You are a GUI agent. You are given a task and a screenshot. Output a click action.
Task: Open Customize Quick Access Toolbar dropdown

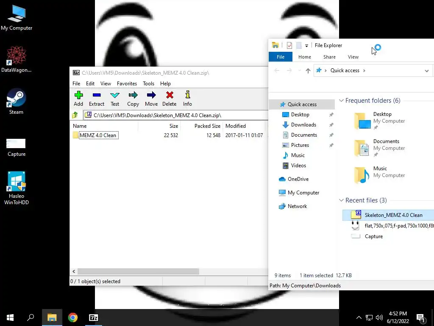click(x=306, y=45)
